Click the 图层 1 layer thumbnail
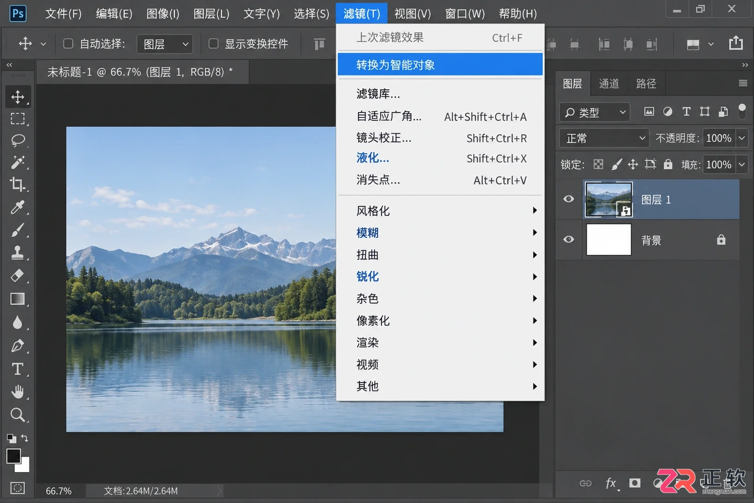This screenshot has width=754, height=503. (608, 199)
